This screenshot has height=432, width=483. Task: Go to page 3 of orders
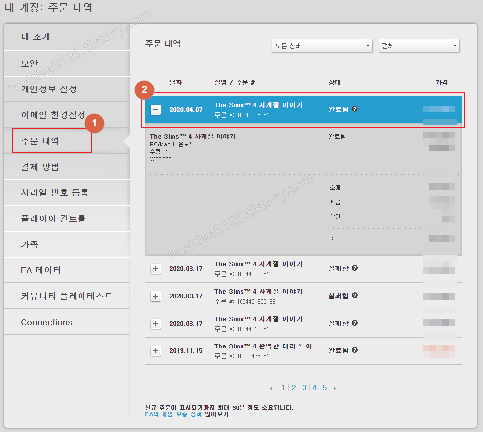pyautogui.click(x=304, y=388)
